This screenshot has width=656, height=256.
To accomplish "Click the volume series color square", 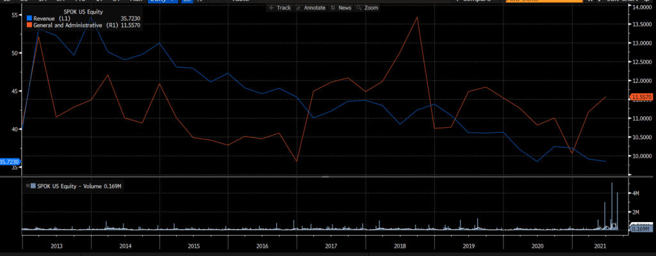I will [x=32, y=186].
